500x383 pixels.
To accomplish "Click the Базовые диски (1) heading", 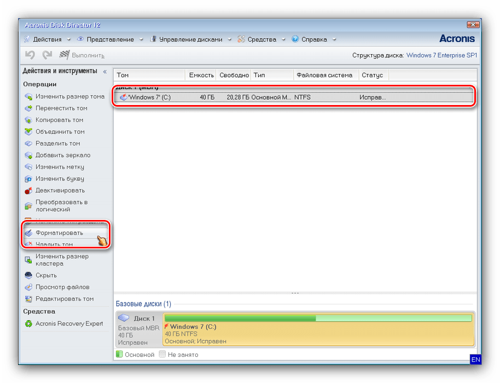I will (143, 304).
